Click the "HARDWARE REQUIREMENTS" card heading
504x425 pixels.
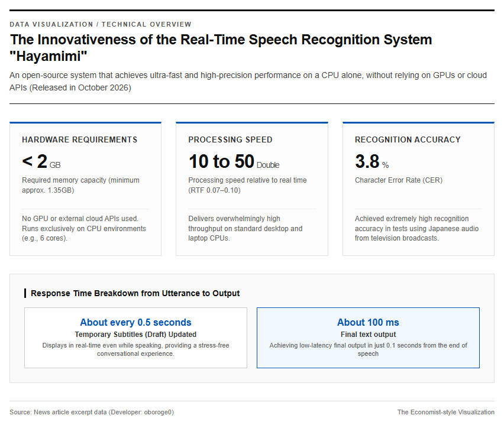coord(79,139)
